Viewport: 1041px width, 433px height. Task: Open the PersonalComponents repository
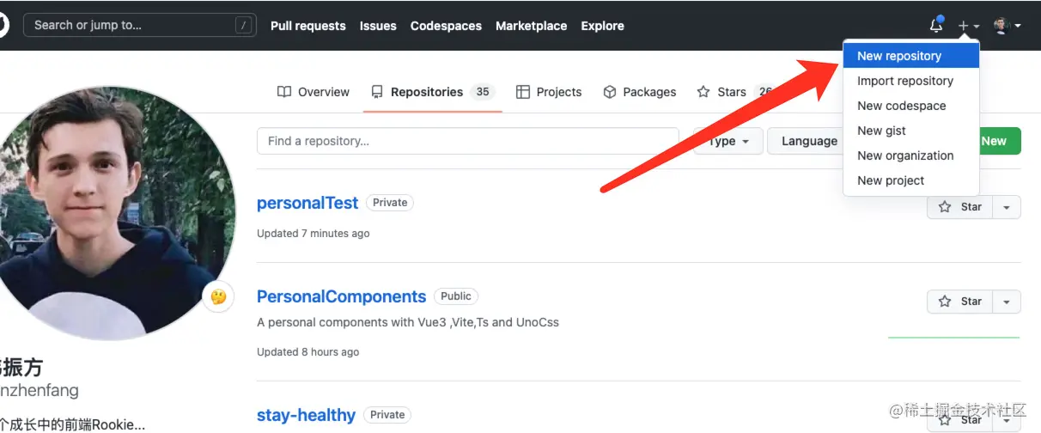click(x=341, y=296)
